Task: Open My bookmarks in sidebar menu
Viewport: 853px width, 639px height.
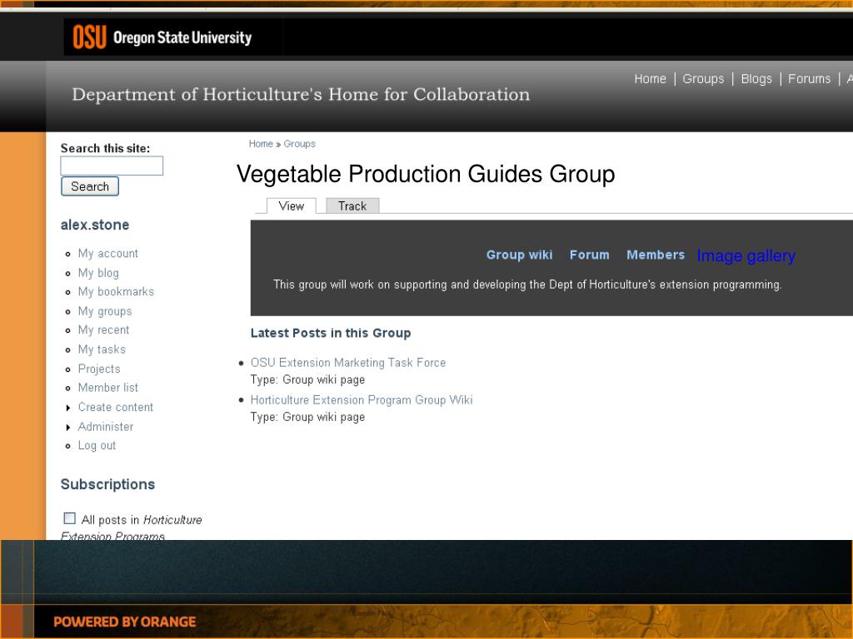Action: [x=116, y=292]
